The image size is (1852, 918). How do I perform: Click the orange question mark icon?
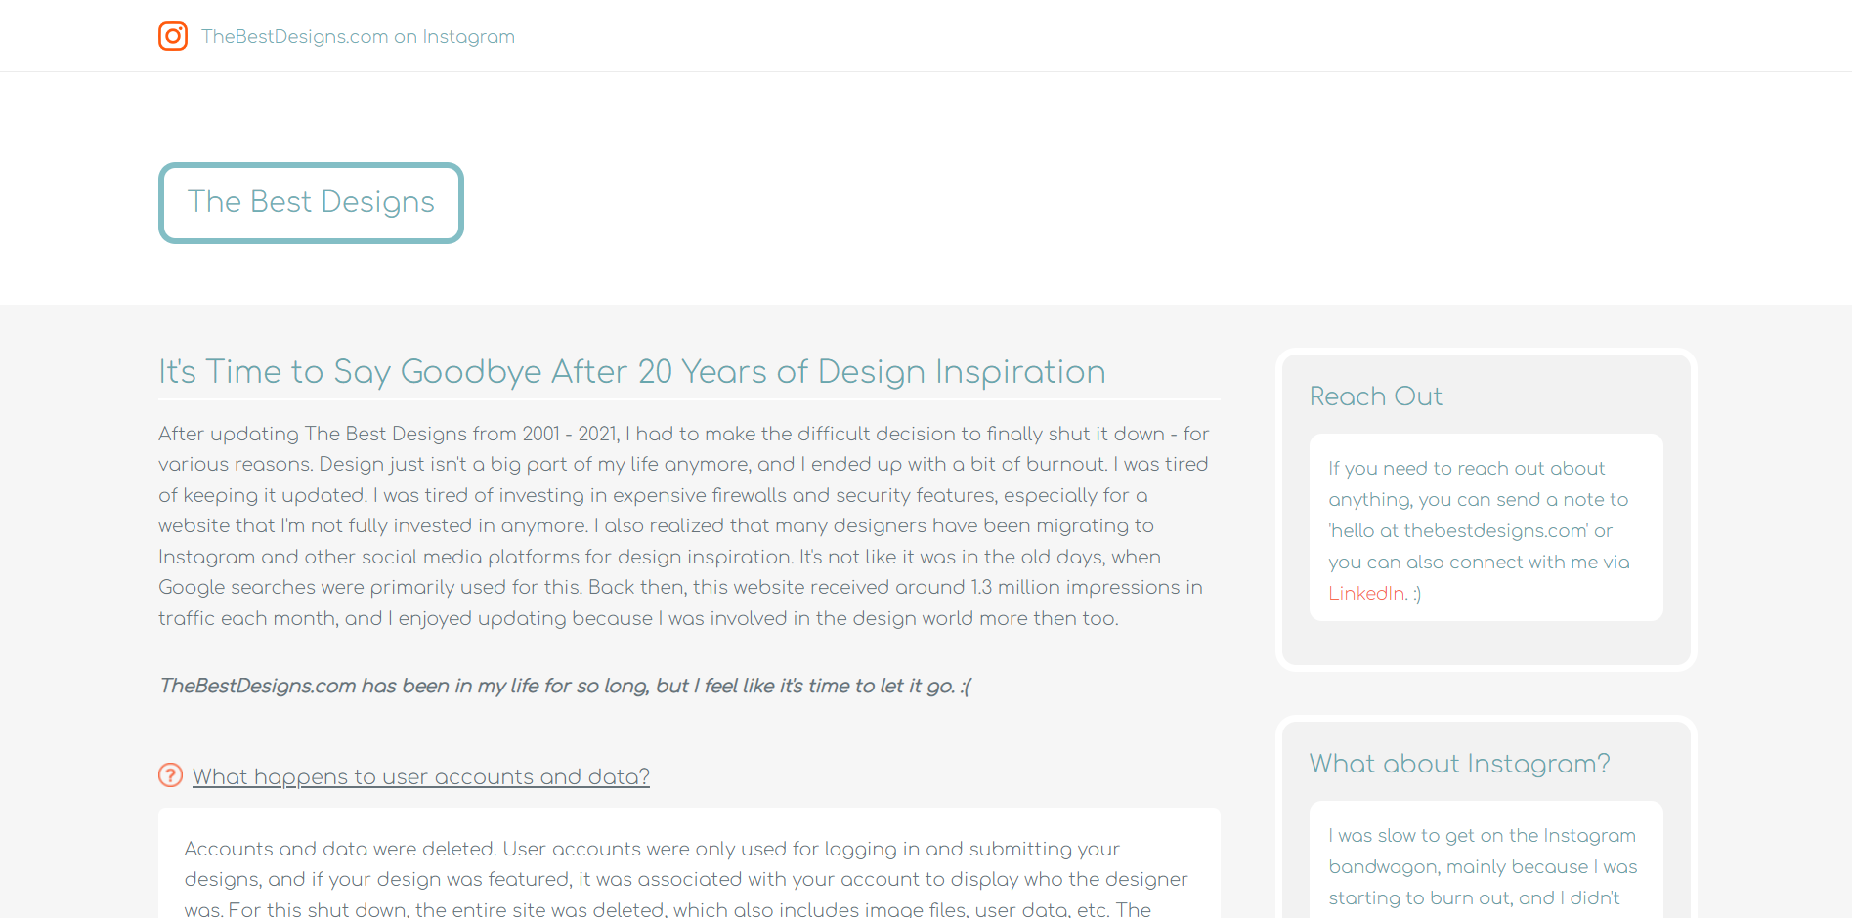(x=170, y=775)
